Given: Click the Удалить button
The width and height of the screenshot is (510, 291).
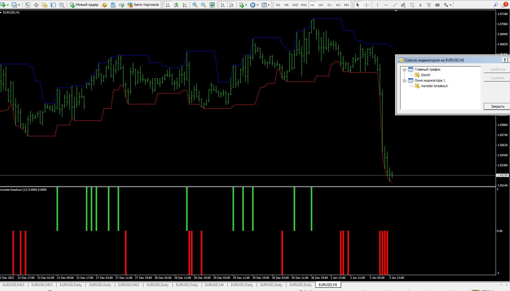Looking at the screenshot, I should pos(497,78).
